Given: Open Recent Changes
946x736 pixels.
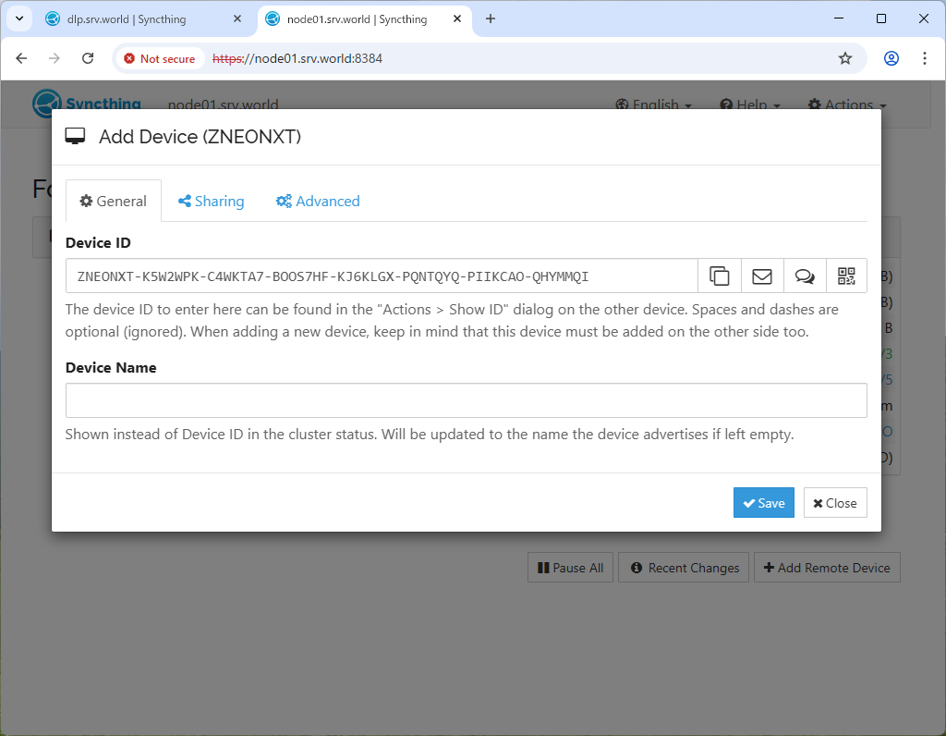Looking at the screenshot, I should tap(685, 568).
